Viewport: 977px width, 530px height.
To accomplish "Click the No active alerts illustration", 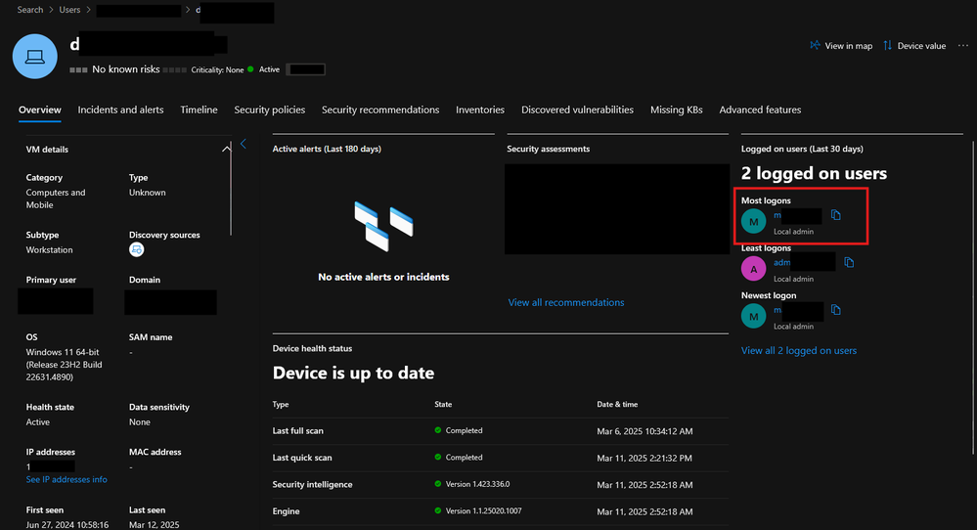I will 383,227.
